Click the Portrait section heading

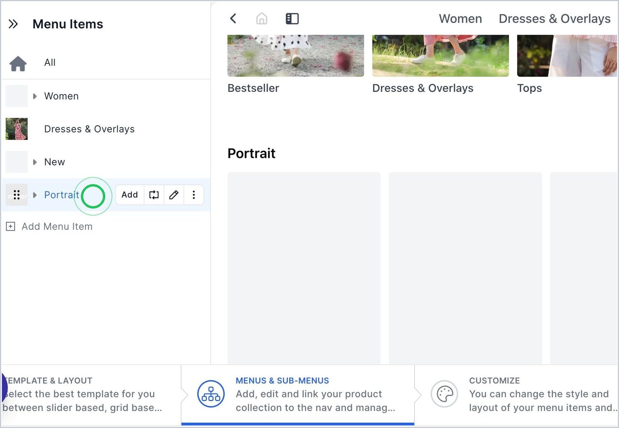[x=251, y=153]
